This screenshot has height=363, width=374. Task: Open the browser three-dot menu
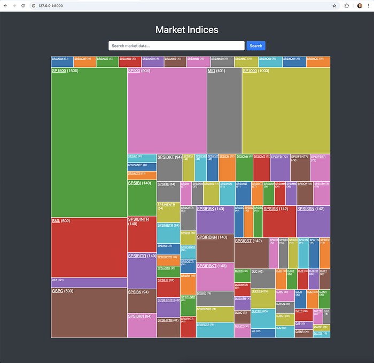(x=369, y=6)
